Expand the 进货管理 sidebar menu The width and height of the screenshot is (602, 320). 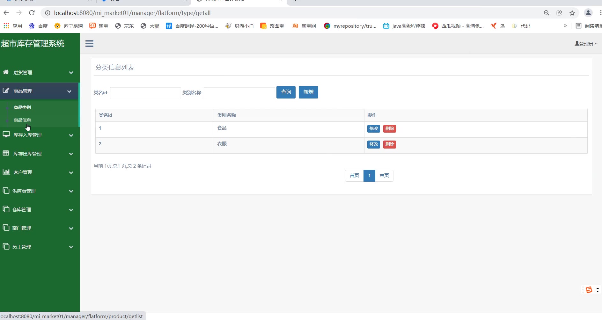pyautogui.click(x=40, y=72)
